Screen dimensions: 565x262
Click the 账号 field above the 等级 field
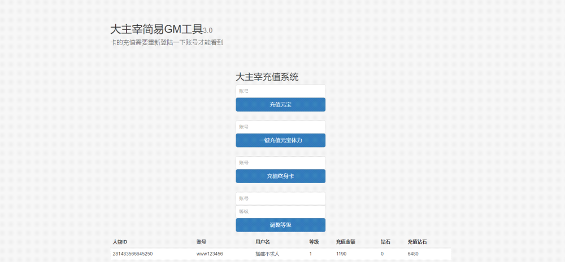280,198
